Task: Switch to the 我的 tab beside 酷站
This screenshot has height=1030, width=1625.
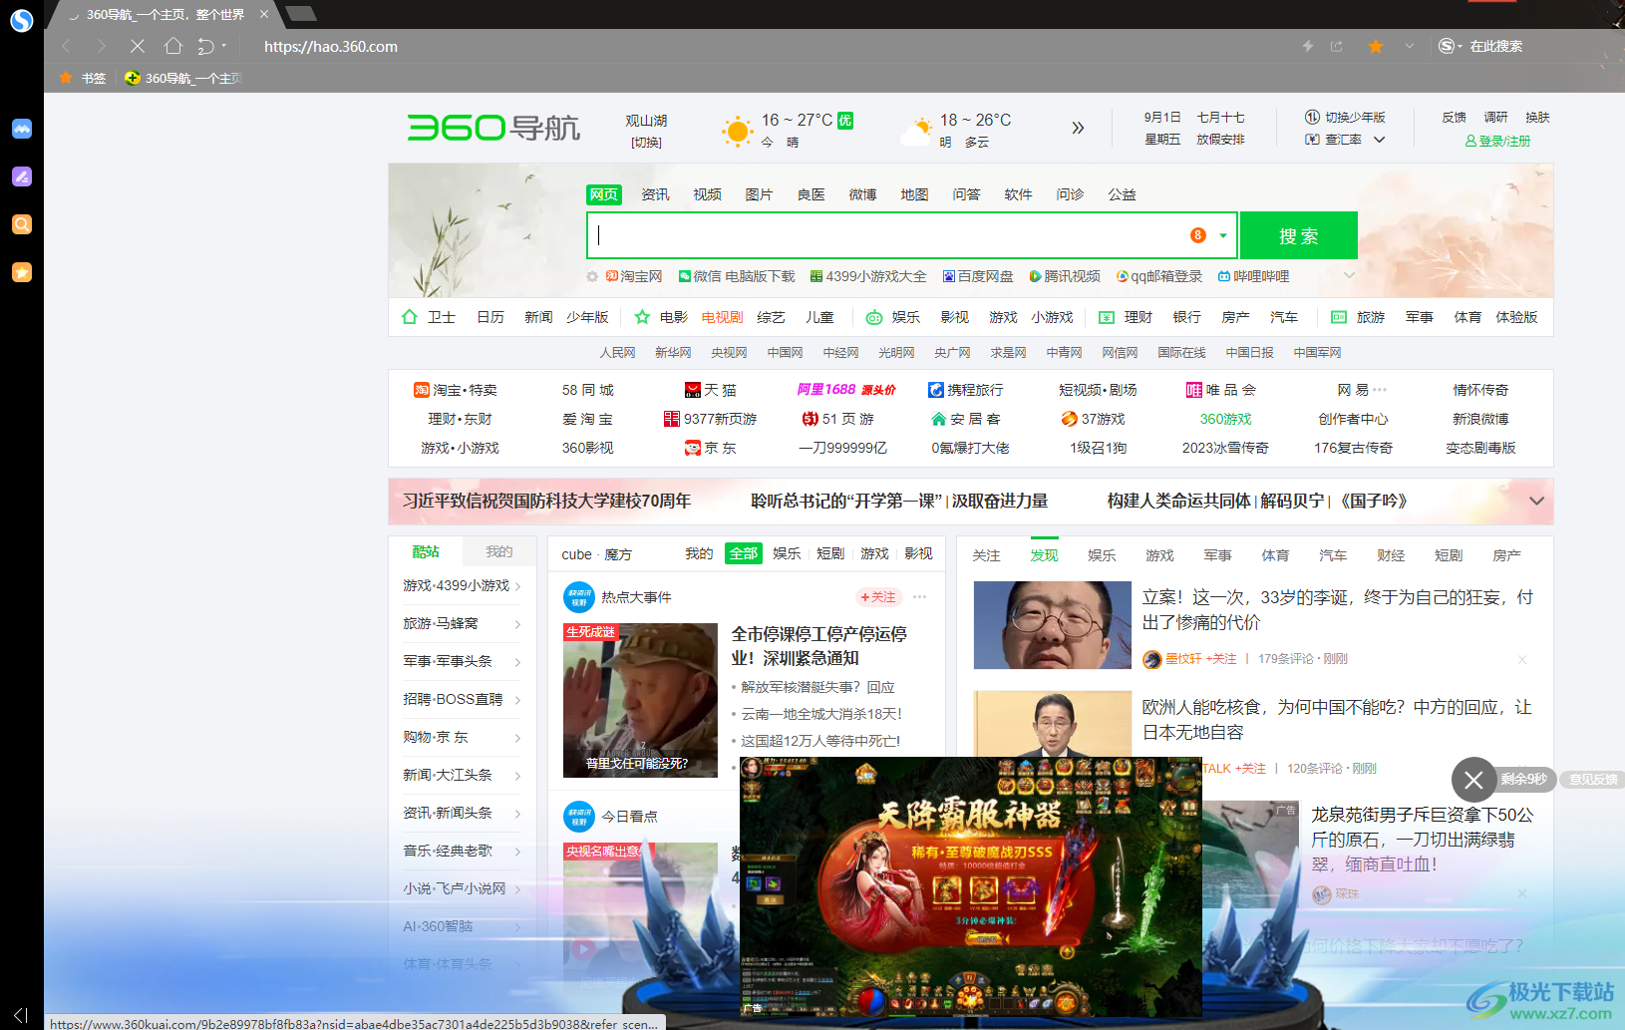Action: click(x=498, y=552)
